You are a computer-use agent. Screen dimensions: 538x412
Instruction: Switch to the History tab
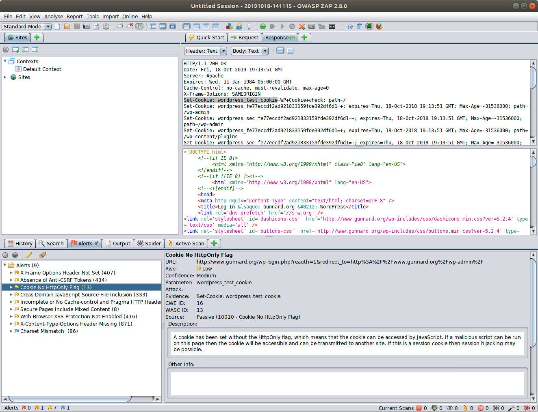pos(20,243)
